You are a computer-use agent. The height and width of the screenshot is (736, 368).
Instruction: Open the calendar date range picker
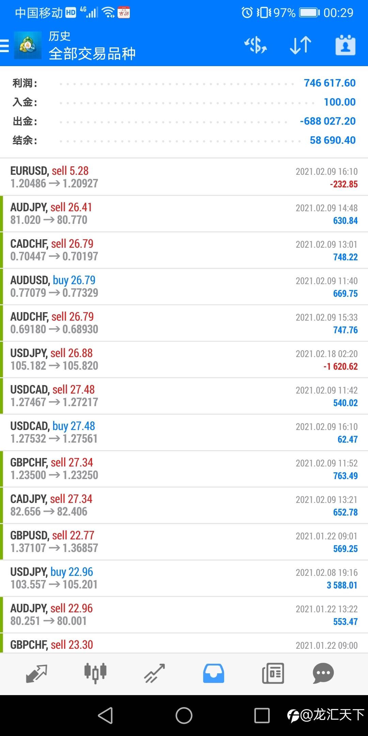[x=346, y=45]
